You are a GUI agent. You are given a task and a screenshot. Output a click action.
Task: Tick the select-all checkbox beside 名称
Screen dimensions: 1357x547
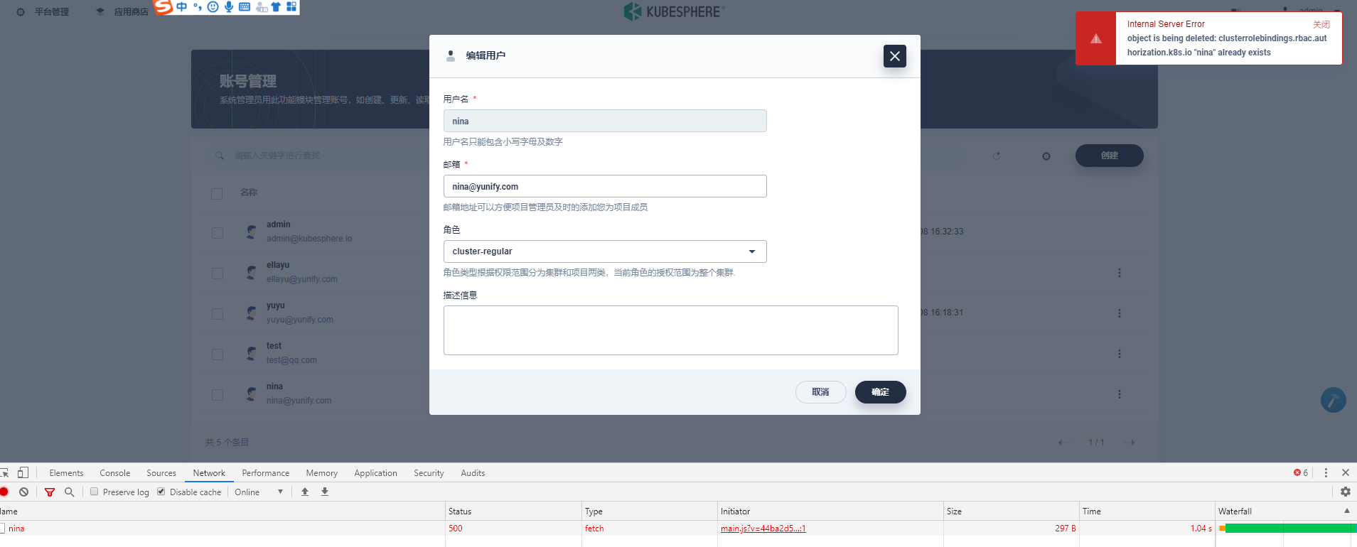click(x=217, y=193)
